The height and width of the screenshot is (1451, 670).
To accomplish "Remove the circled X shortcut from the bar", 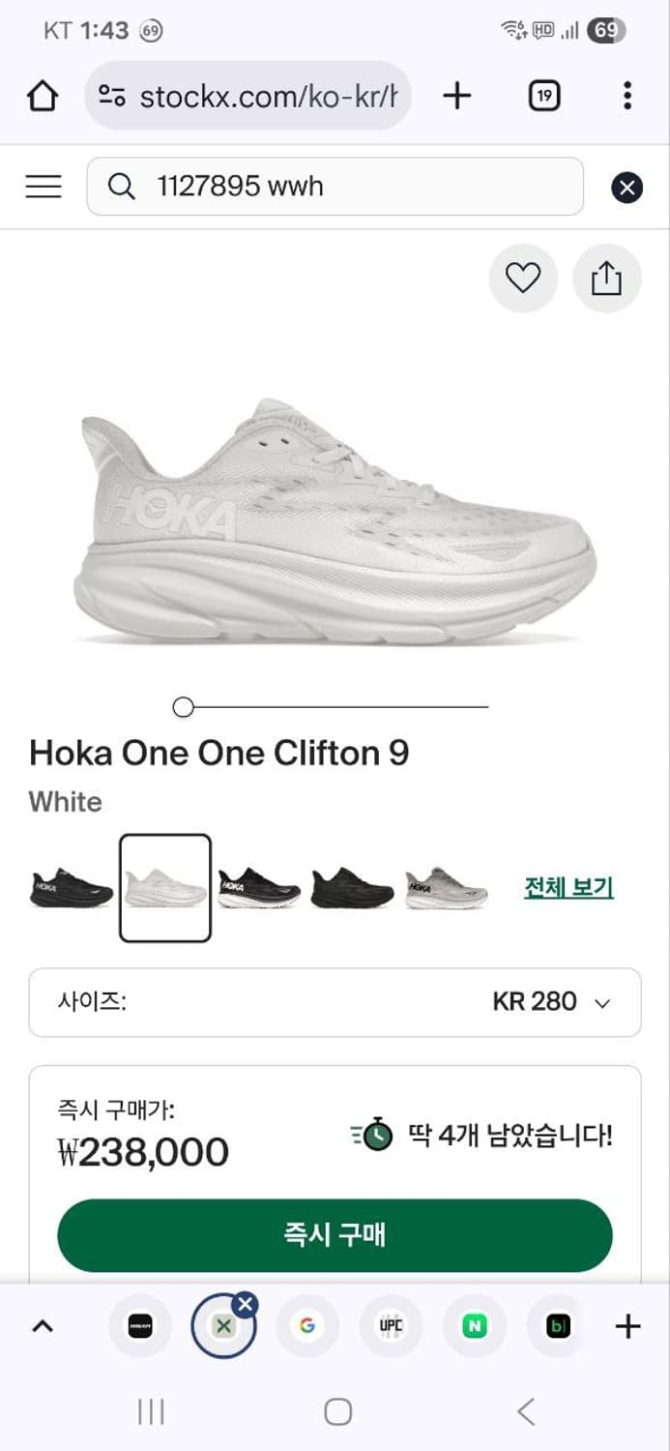I will pyautogui.click(x=246, y=1303).
